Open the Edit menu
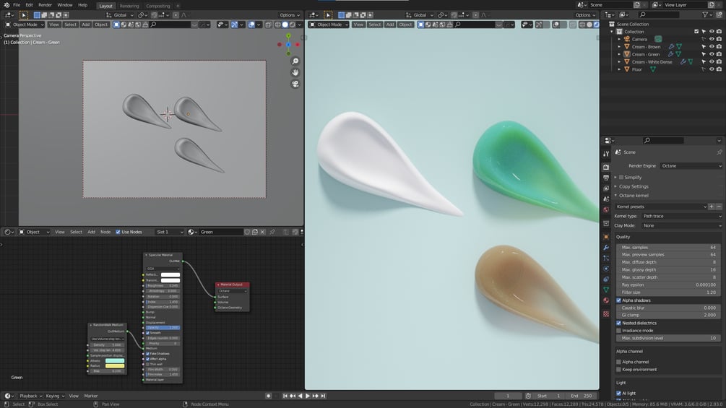Image resolution: width=726 pixels, height=408 pixels. (x=29, y=5)
